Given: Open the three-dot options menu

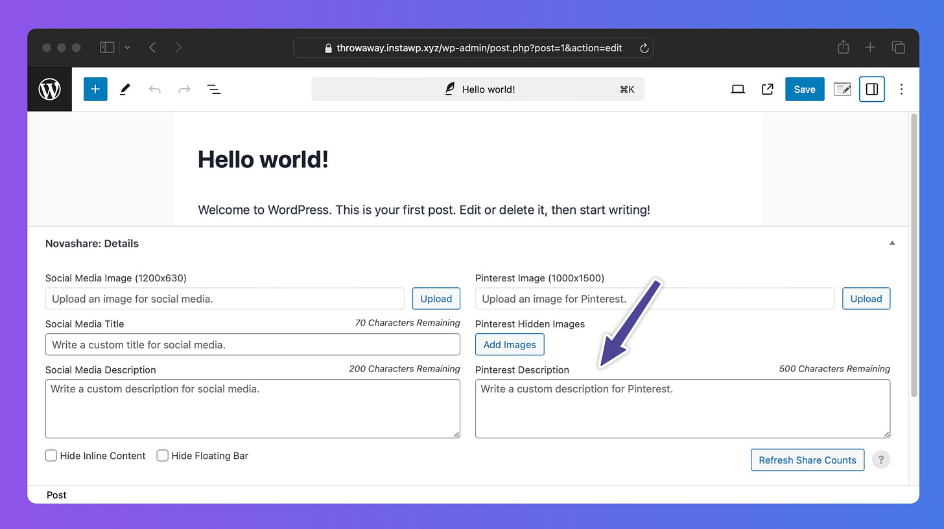Looking at the screenshot, I should pyautogui.click(x=901, y=89).
